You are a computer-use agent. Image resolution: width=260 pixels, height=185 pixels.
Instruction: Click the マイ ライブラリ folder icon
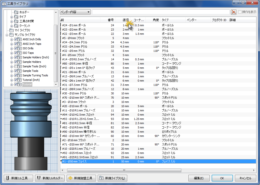(x=12, y=30)
